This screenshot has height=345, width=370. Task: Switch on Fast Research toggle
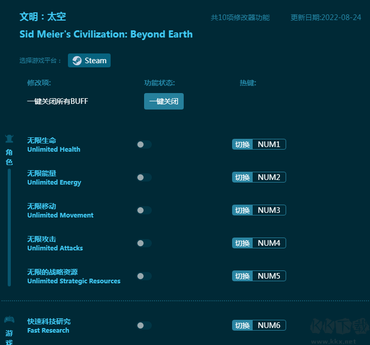144,325
